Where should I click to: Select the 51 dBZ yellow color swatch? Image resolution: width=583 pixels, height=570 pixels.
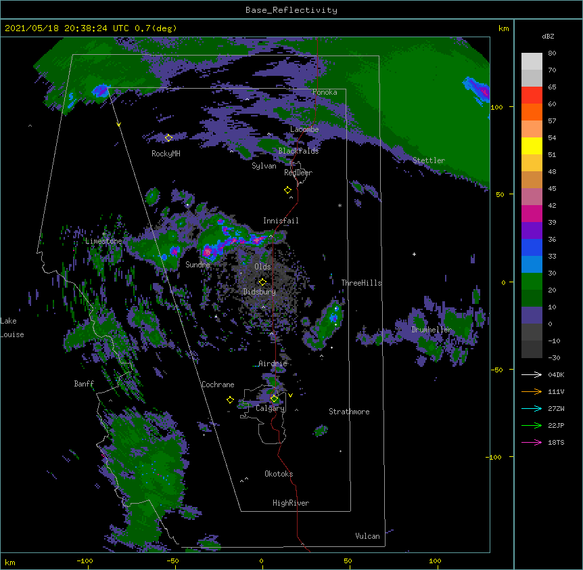click(532, 146)
